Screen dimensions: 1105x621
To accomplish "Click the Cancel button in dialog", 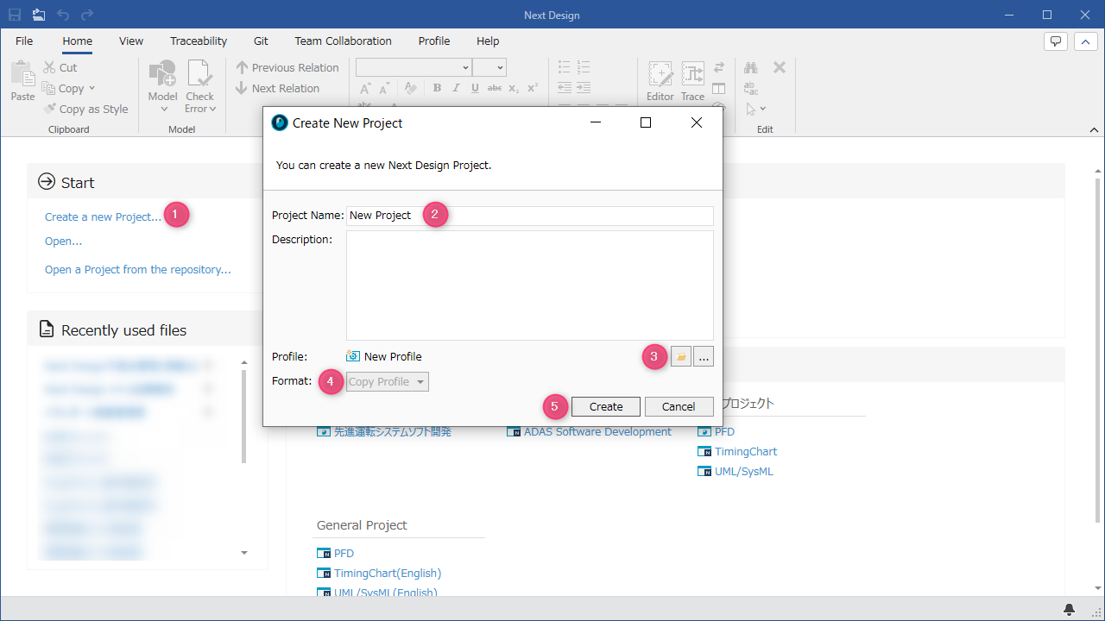I will (679, 406).
